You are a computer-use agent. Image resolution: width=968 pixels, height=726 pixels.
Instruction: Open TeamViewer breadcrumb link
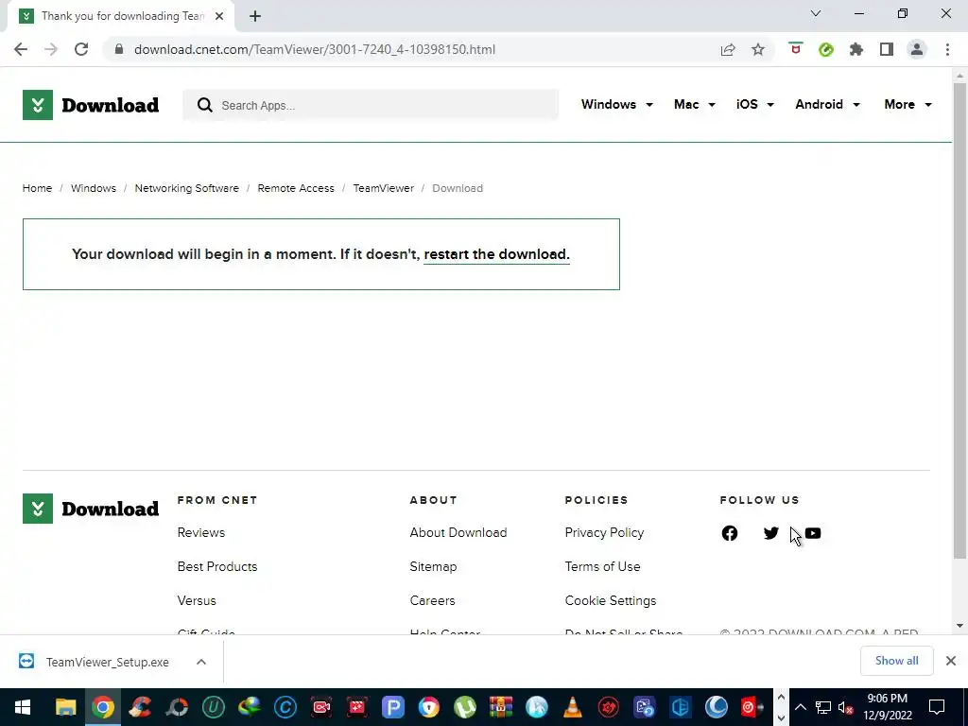[384, 188]
